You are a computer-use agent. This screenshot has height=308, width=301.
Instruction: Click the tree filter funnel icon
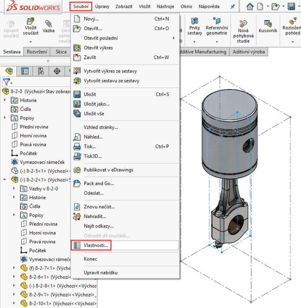pyautogui.click(x=7, y=82)
